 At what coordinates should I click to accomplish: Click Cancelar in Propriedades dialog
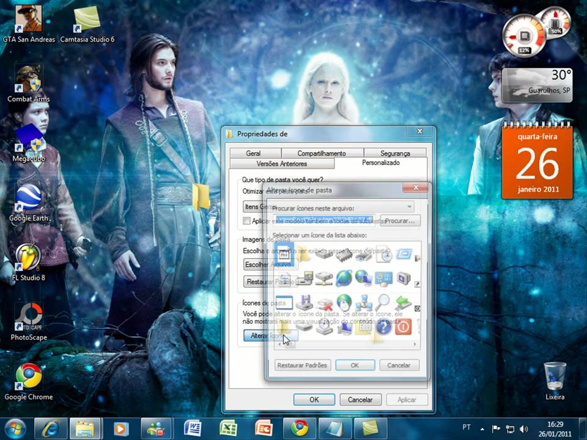tap(360, 400)
